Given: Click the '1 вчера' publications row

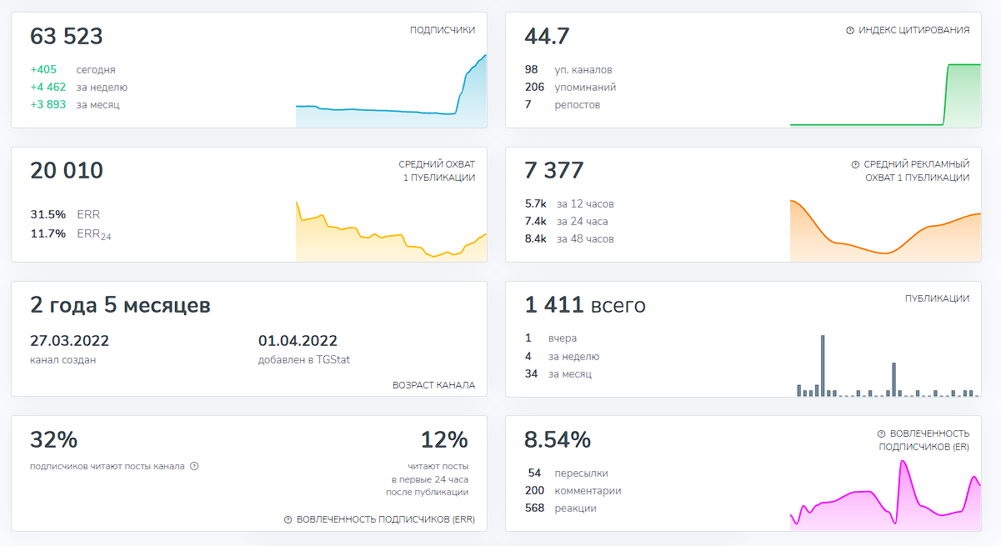Looking at the screenshot, I should (x=551, y=338).
